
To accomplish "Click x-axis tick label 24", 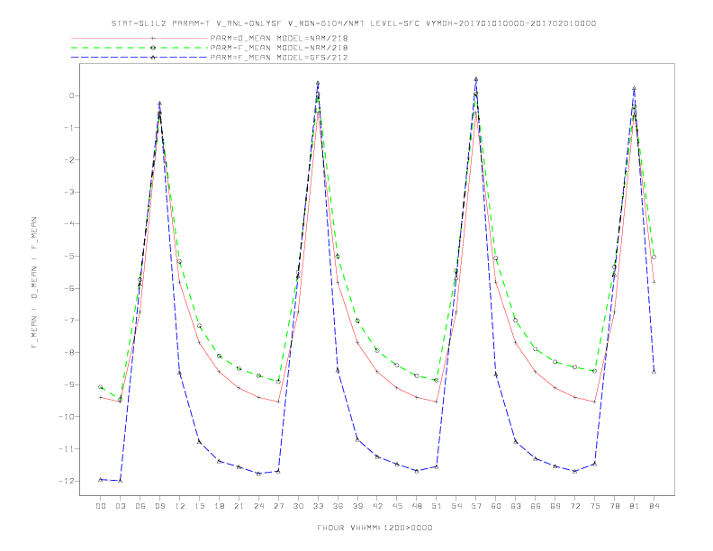I will tap(258, 506).
